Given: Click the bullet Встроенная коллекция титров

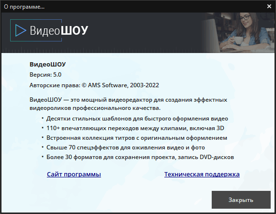Looking at the screenshot, I should coord(137,138).
